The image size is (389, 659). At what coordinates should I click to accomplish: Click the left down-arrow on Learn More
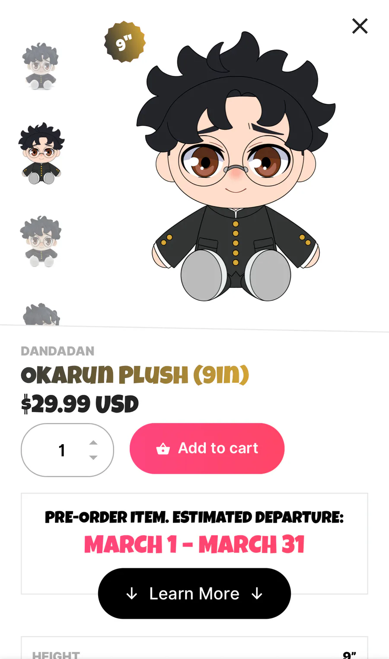(x=132, y=594)
